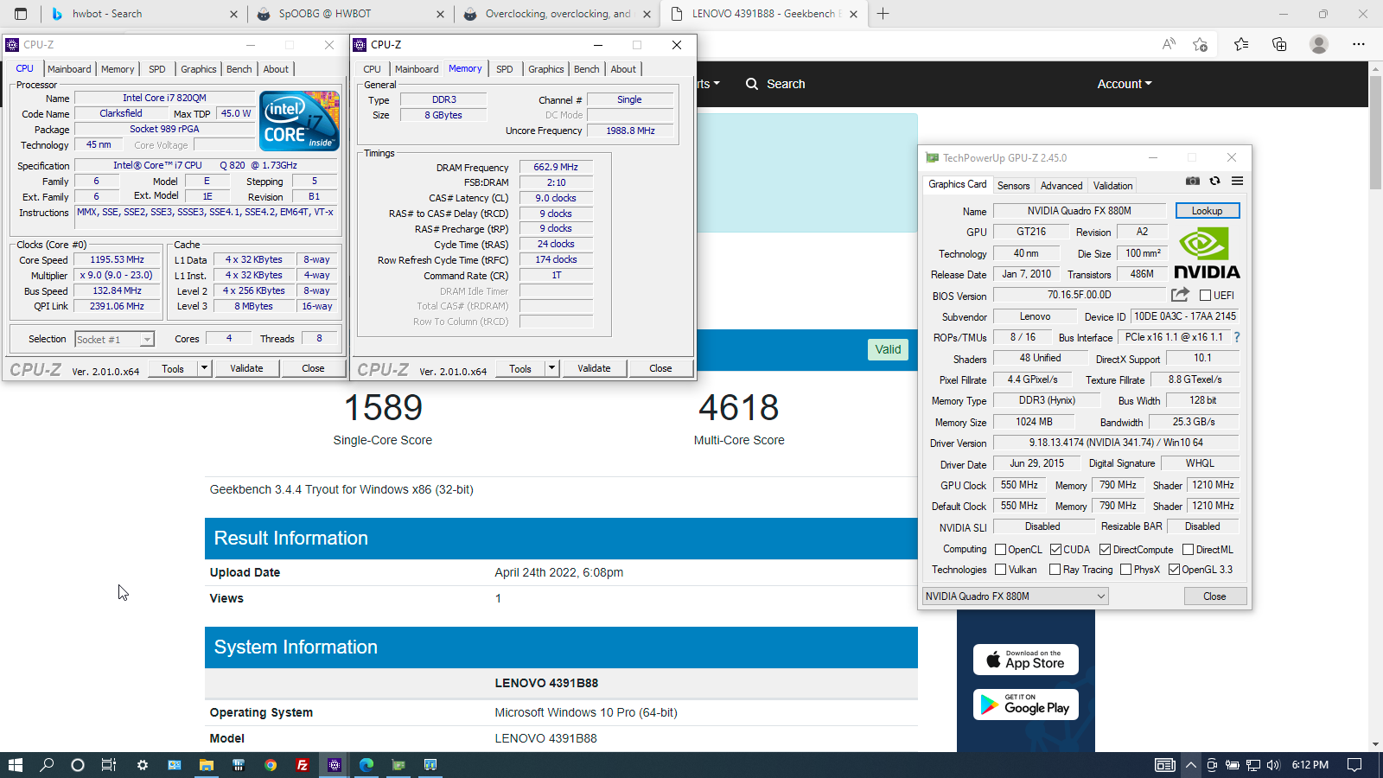Click the BIOS export share icon in GPU-Z
Screen dimensions: 1383x778
point(1180,295)
